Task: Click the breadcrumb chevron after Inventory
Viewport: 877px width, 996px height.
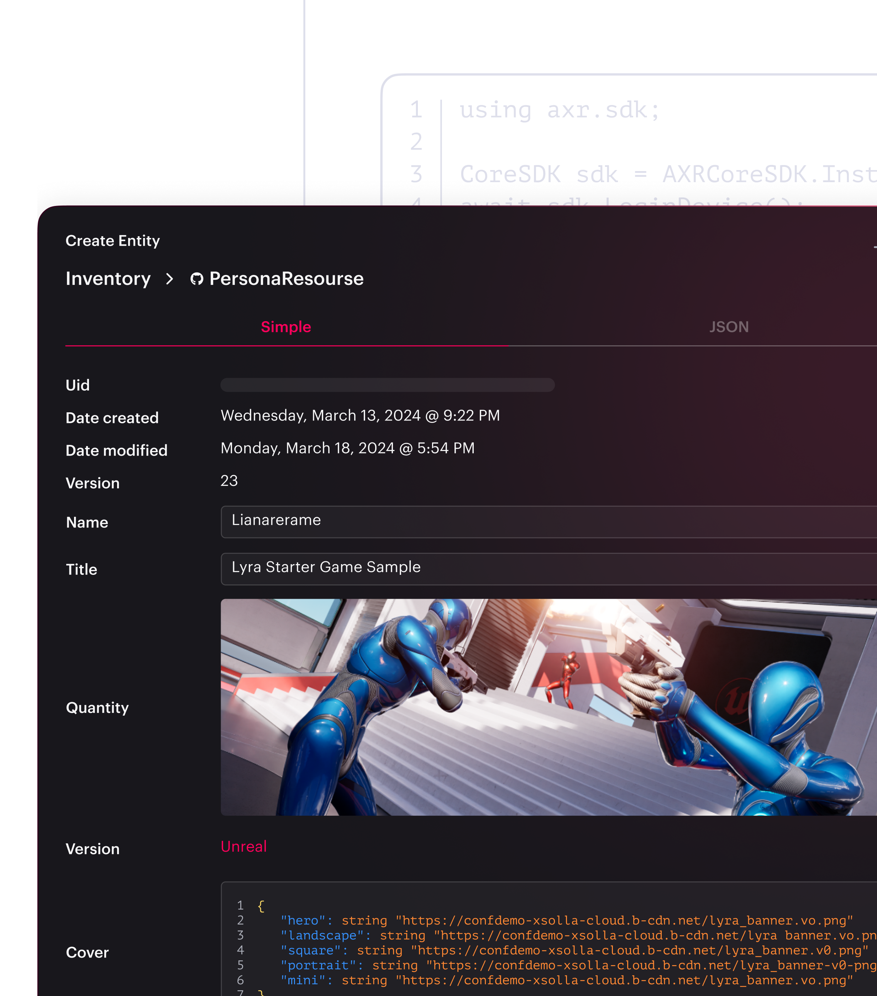Action: pyautogui.click(x=170, y=279)
